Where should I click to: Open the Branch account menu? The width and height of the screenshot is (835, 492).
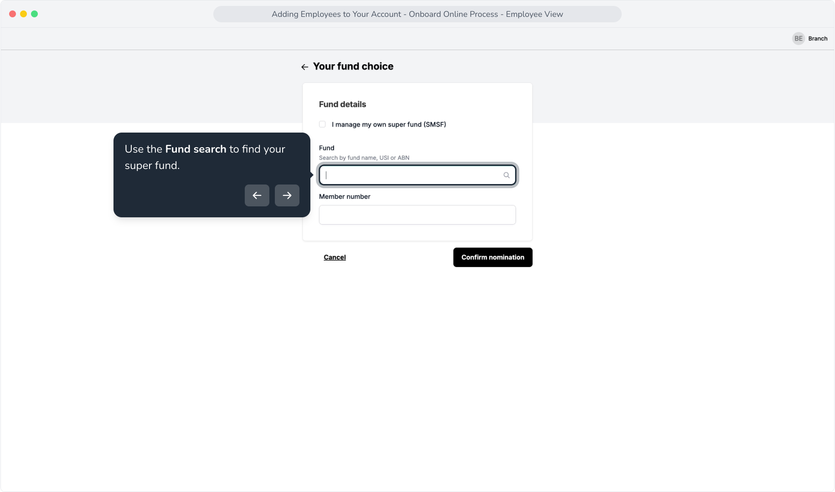(818, 39)
